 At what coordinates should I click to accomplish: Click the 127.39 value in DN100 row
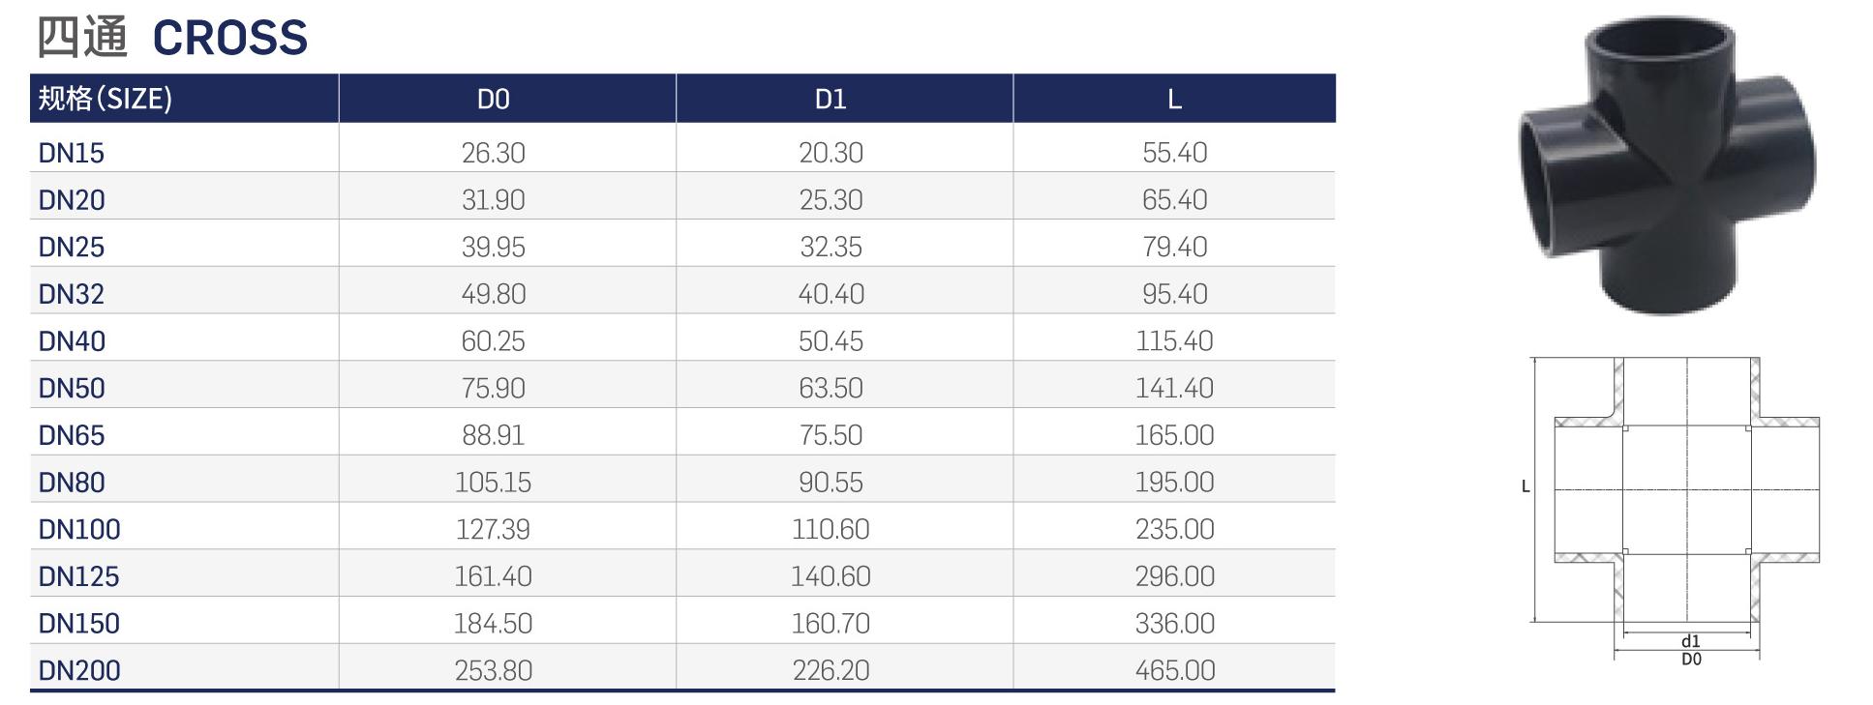(493, 529)
